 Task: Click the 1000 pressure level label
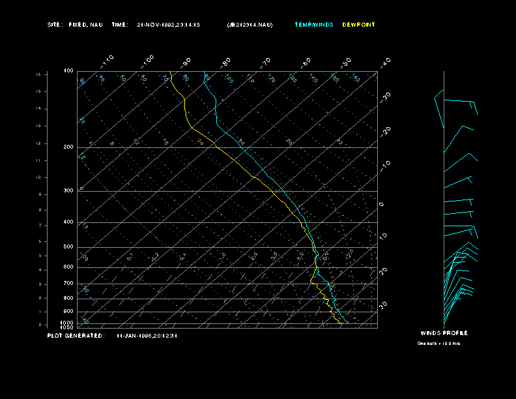[67, 323]
